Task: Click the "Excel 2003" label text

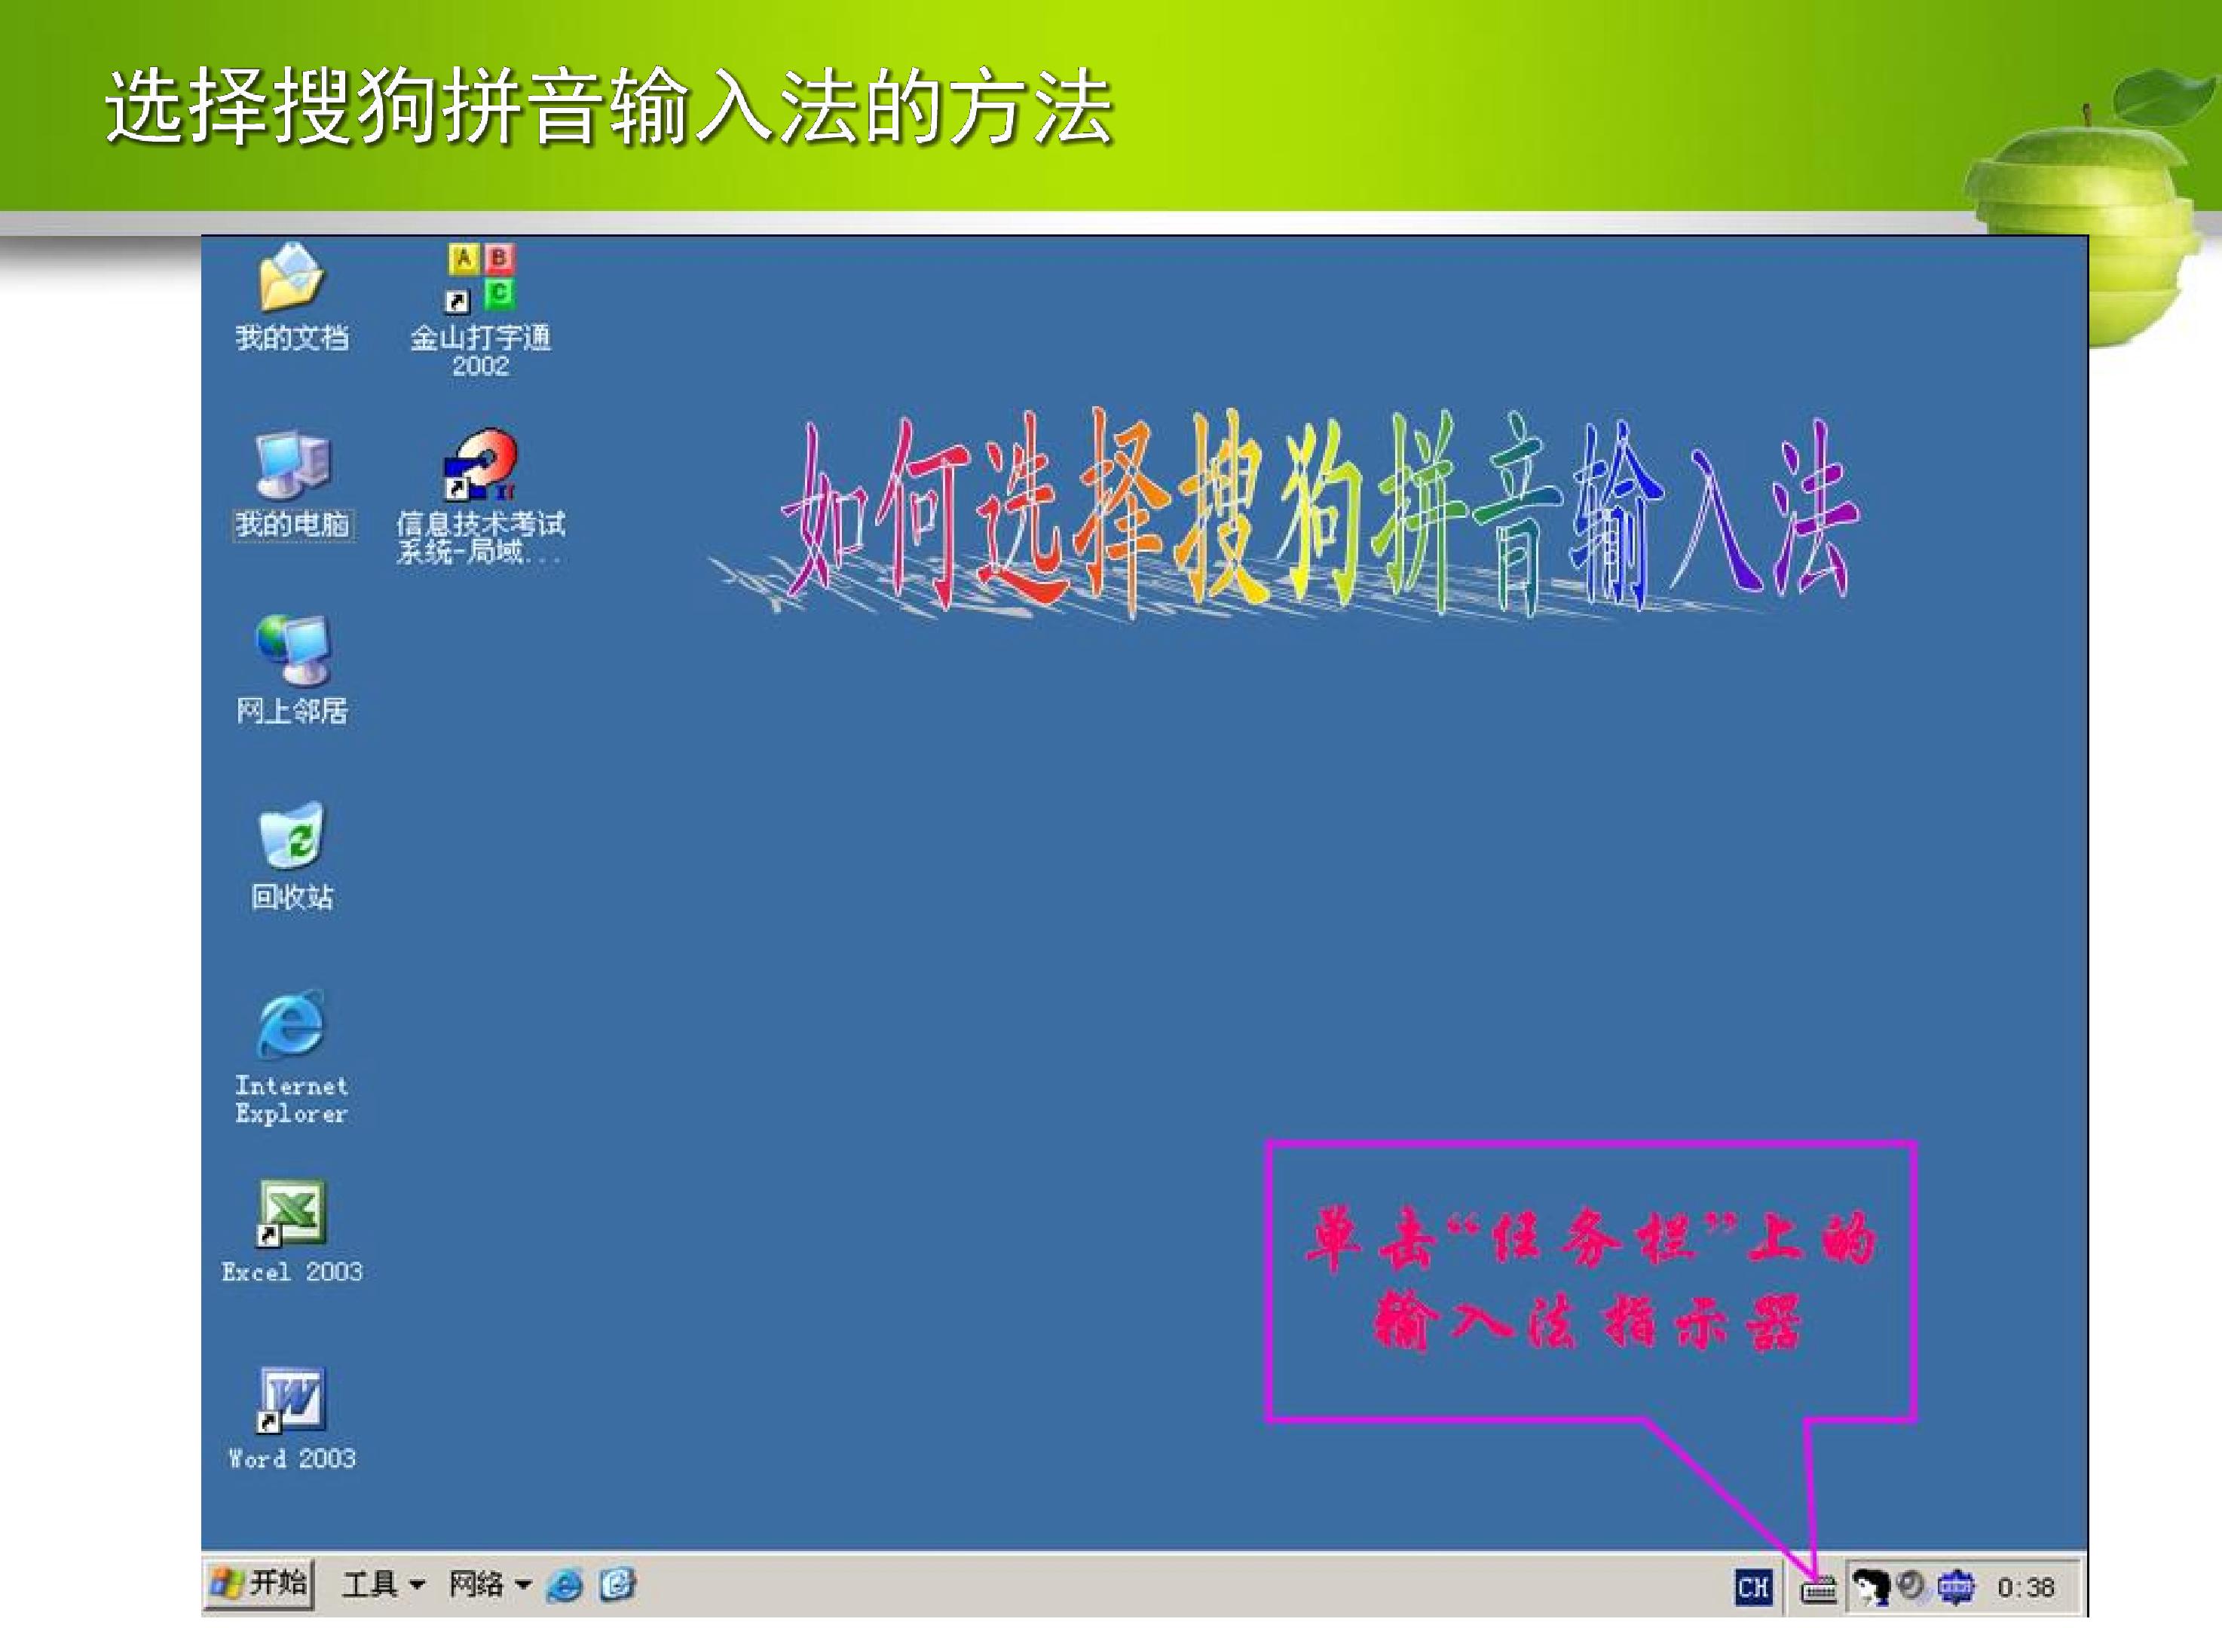Action: (292, 1272)
